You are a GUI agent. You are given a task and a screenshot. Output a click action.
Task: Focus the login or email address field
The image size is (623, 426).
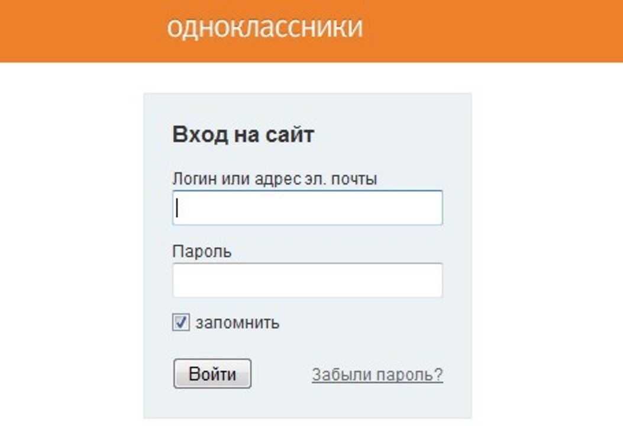click(307, 208)
